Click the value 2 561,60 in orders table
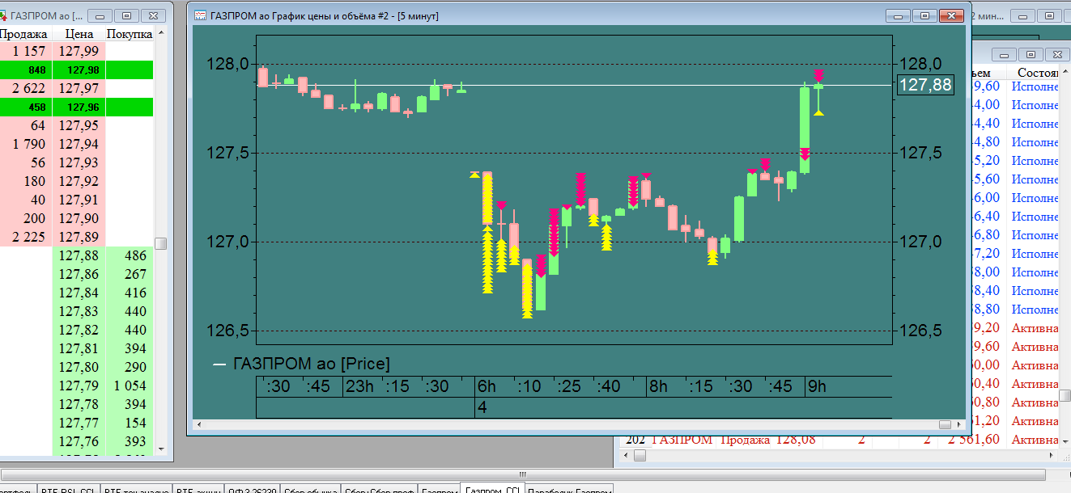 975,440
